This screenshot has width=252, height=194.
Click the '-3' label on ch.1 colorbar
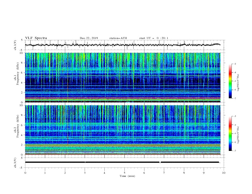click(234, 64)
